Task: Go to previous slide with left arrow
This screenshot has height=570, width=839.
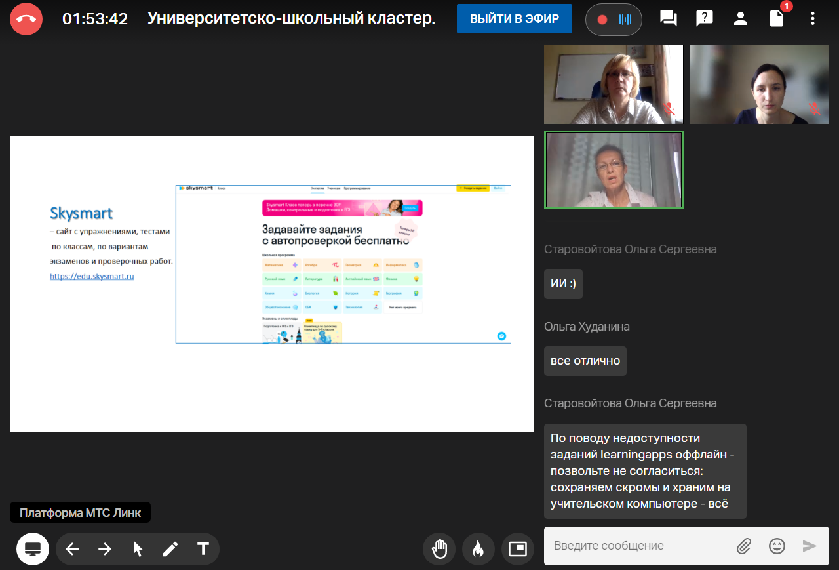Action: (x=72, y=549)
